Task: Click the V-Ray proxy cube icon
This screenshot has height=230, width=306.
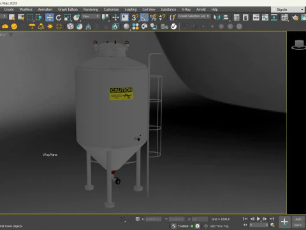Action: pos(70,26)
